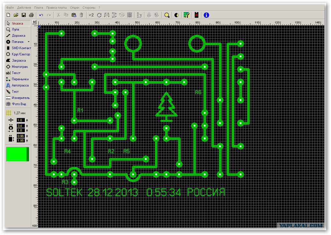Create a new board file
331x235 pixels.
coord(8,15)
